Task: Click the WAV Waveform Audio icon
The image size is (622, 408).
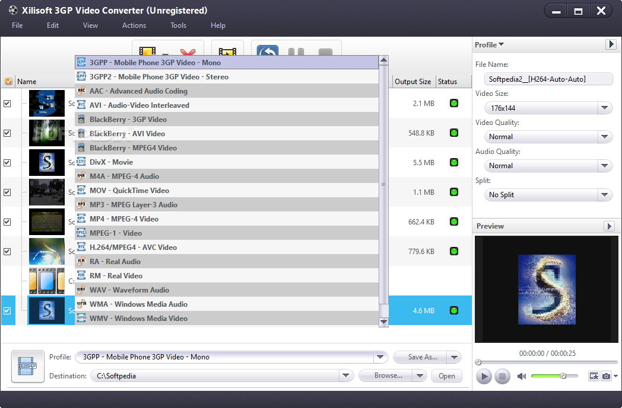Action: click(x=81, y=290)
